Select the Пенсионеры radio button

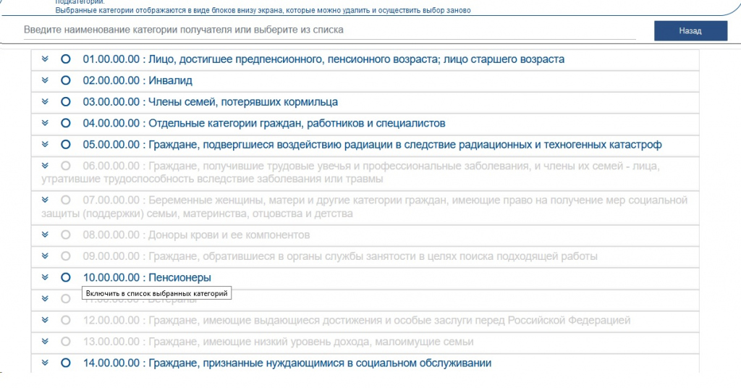coord(66,277)
